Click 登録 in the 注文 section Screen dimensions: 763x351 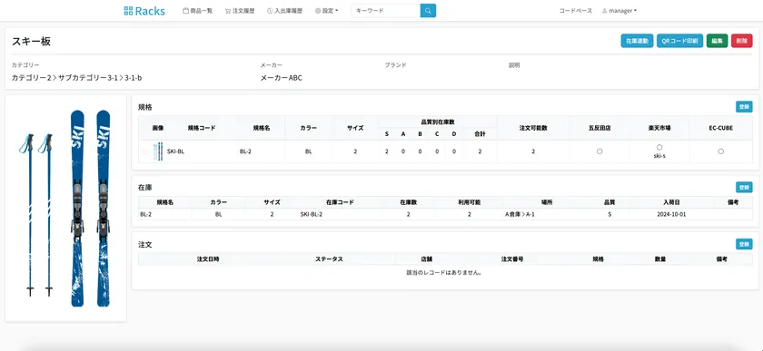click(744, 244)
